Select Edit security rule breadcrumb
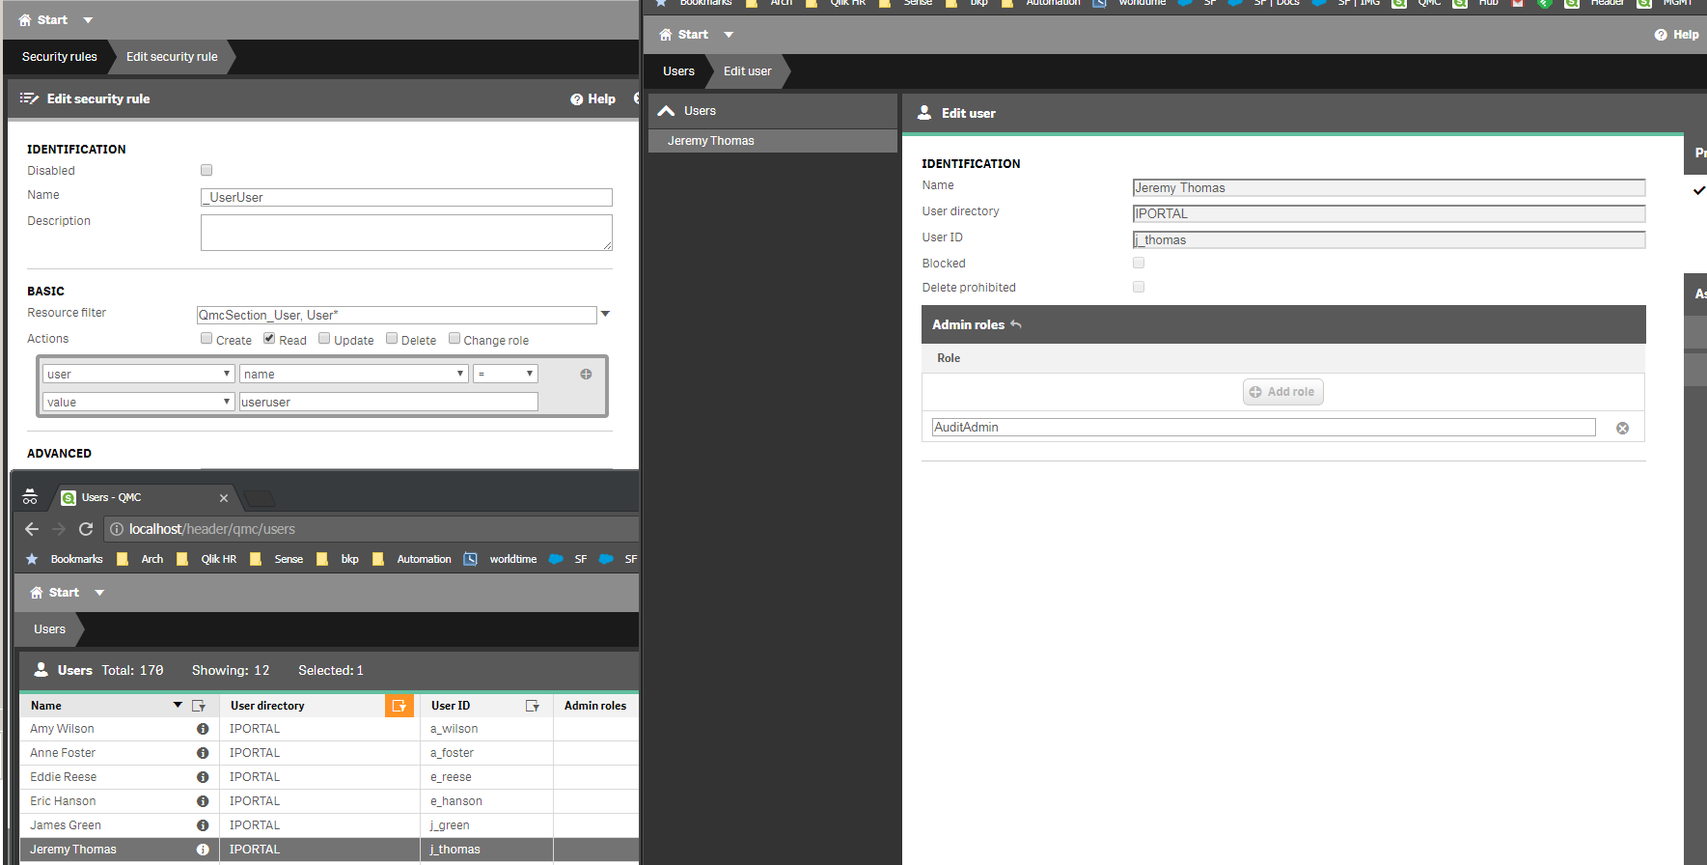 pyautogui.click(x=172, y=57)
